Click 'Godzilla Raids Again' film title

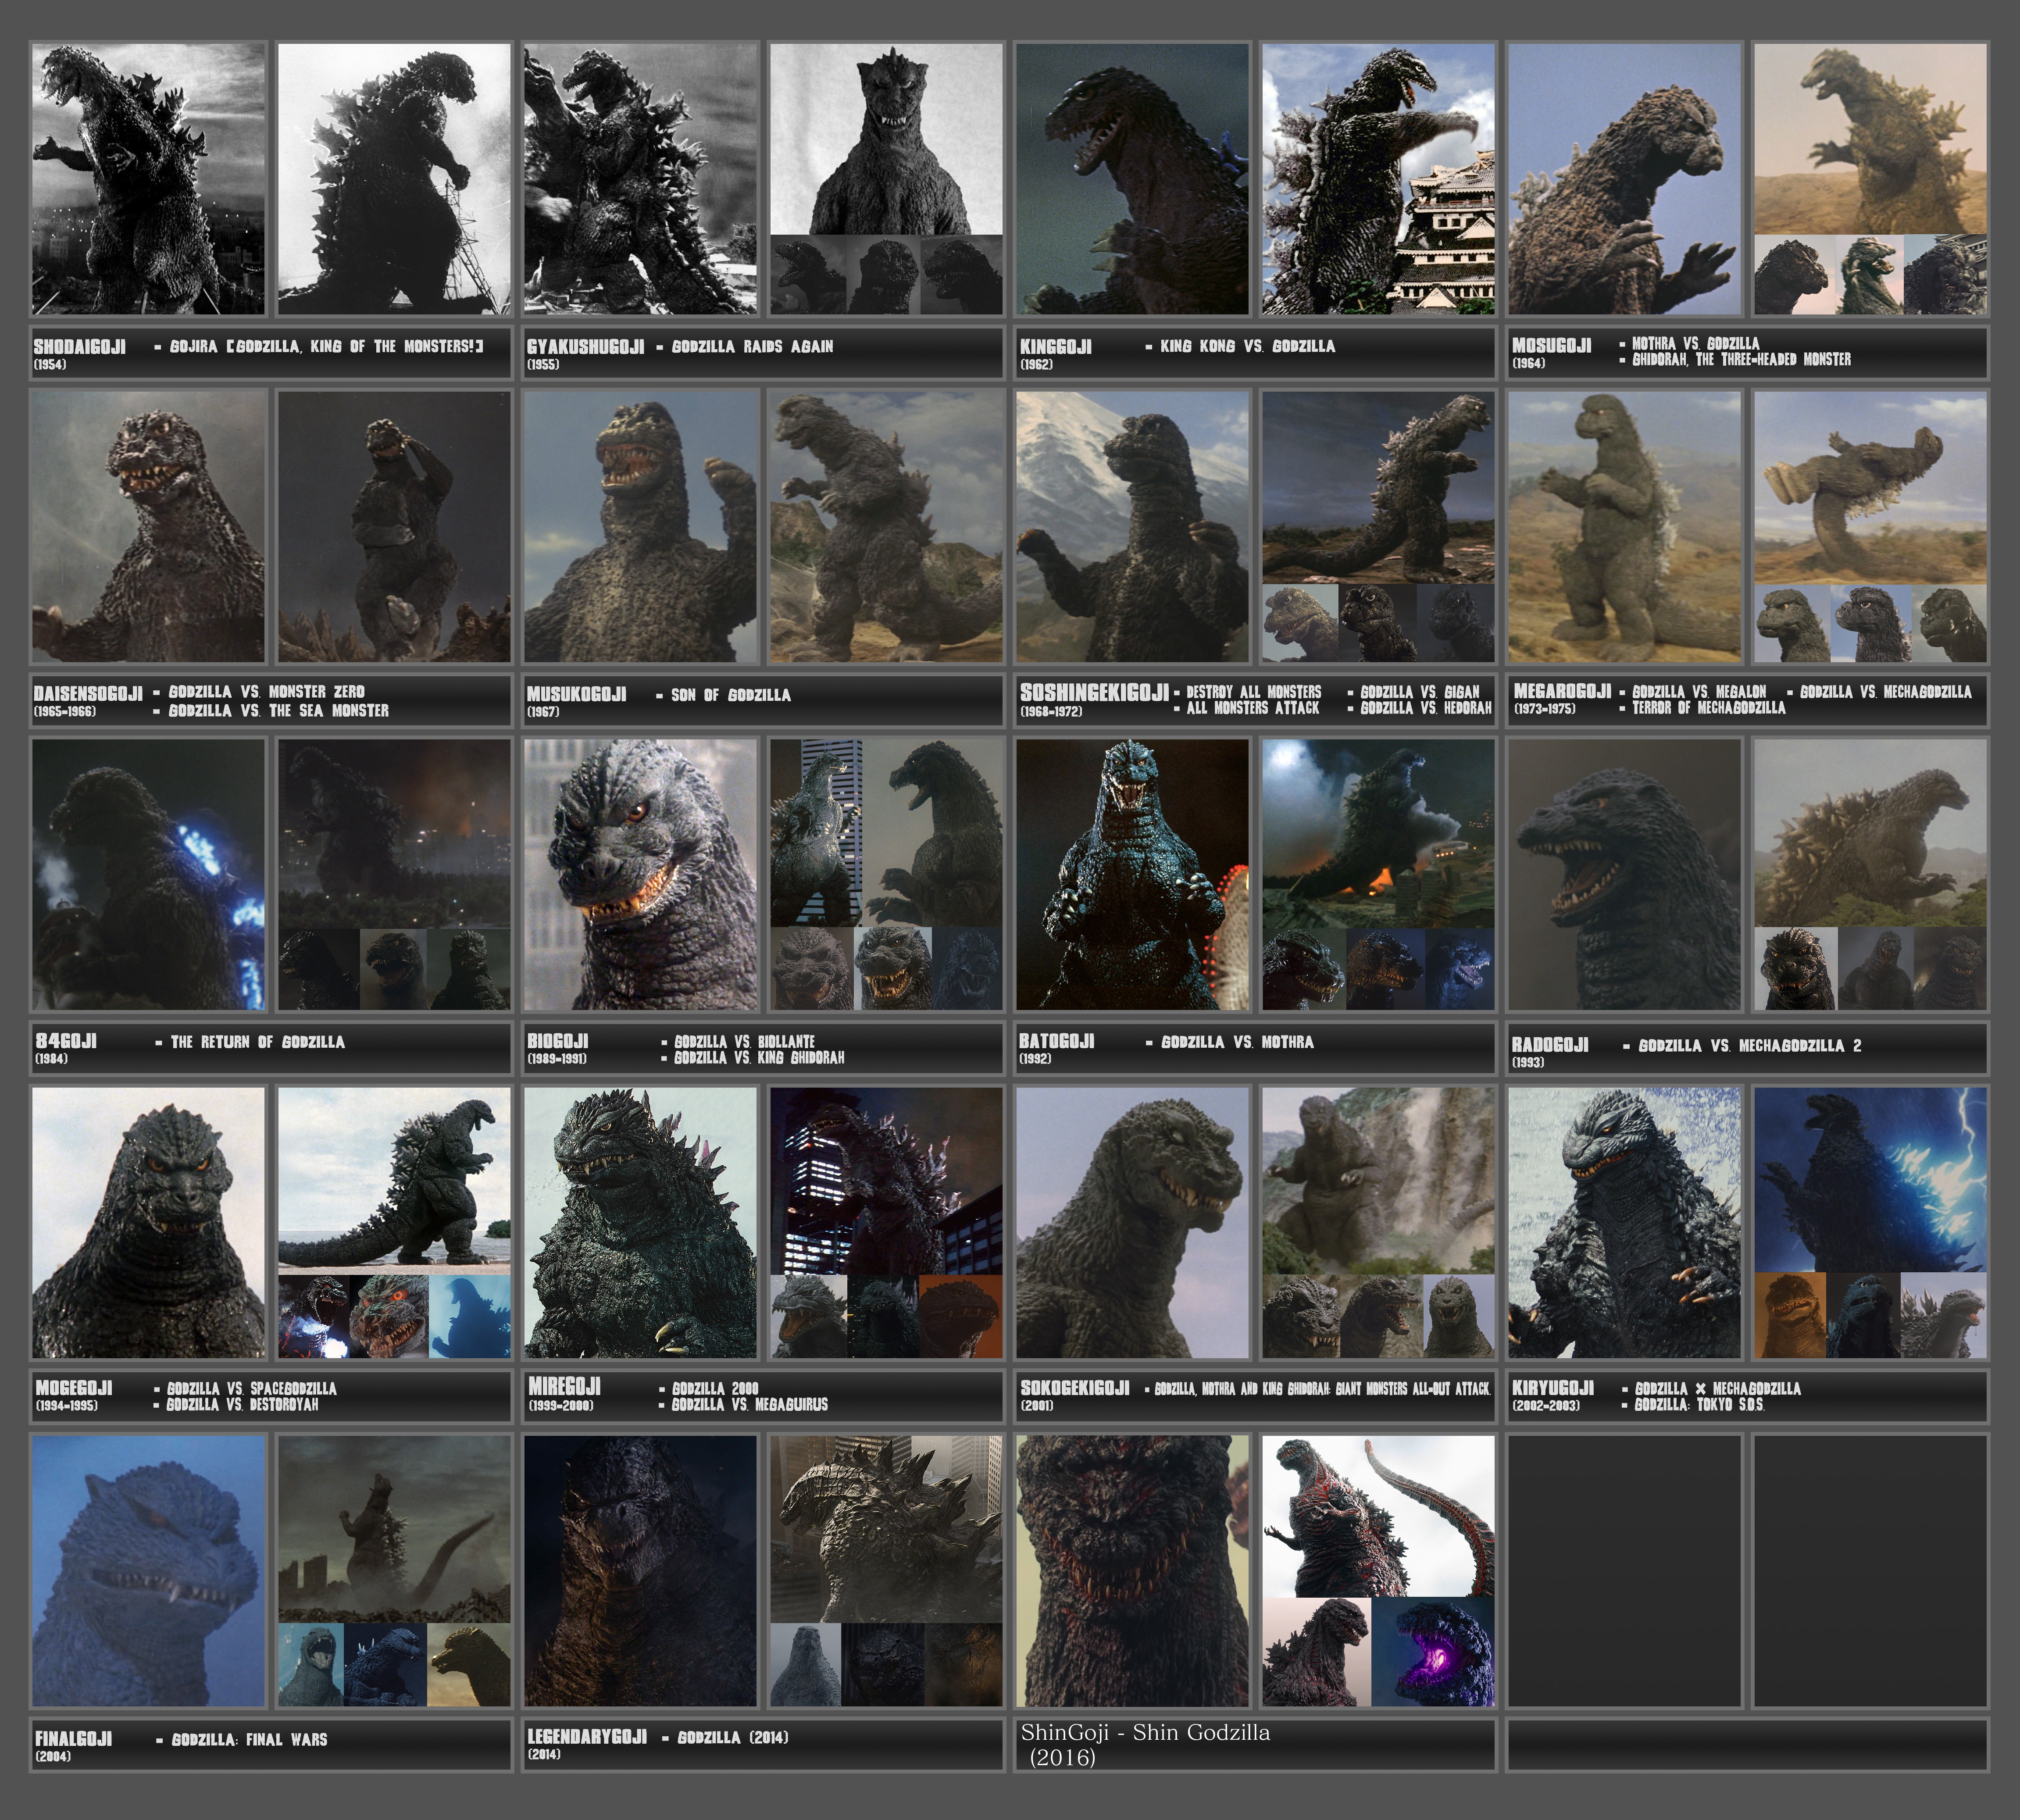click(752, 347)
